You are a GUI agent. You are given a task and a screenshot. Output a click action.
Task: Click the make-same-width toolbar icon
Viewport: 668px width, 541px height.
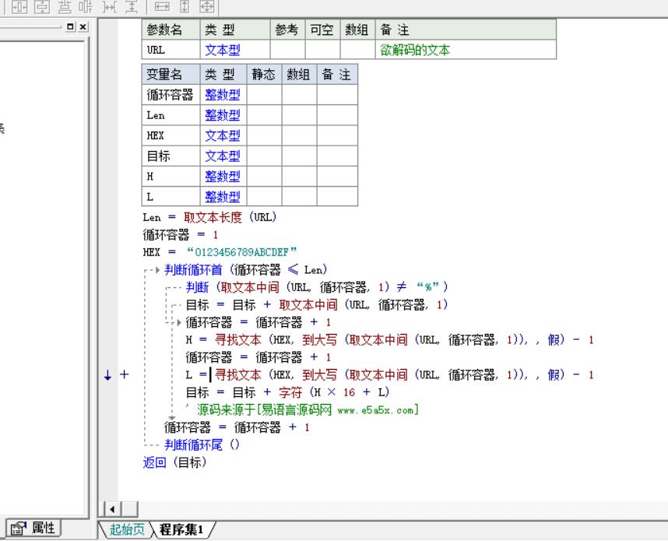click(x=162, y=6)
